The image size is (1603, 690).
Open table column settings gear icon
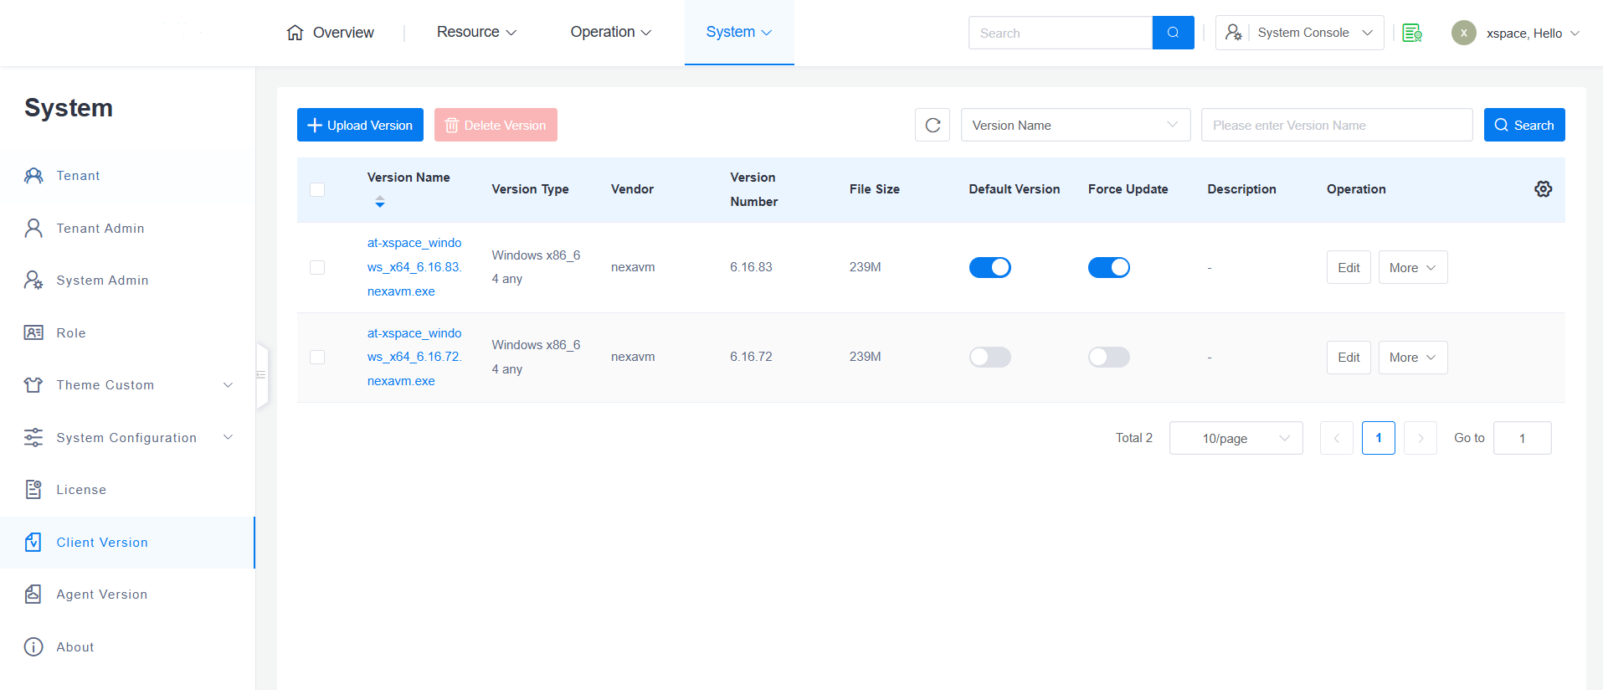[x=1543, y=189]
